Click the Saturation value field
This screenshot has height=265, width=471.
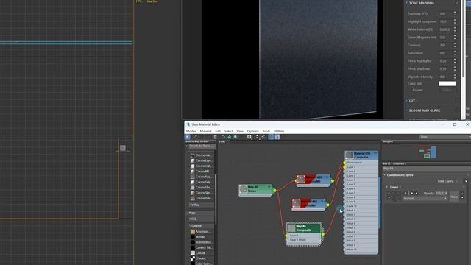click(446, 53)
